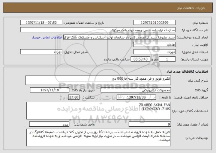Select the واحد شمارش label
The width and height of the screenshot is (216, 153).
point(84,124)
